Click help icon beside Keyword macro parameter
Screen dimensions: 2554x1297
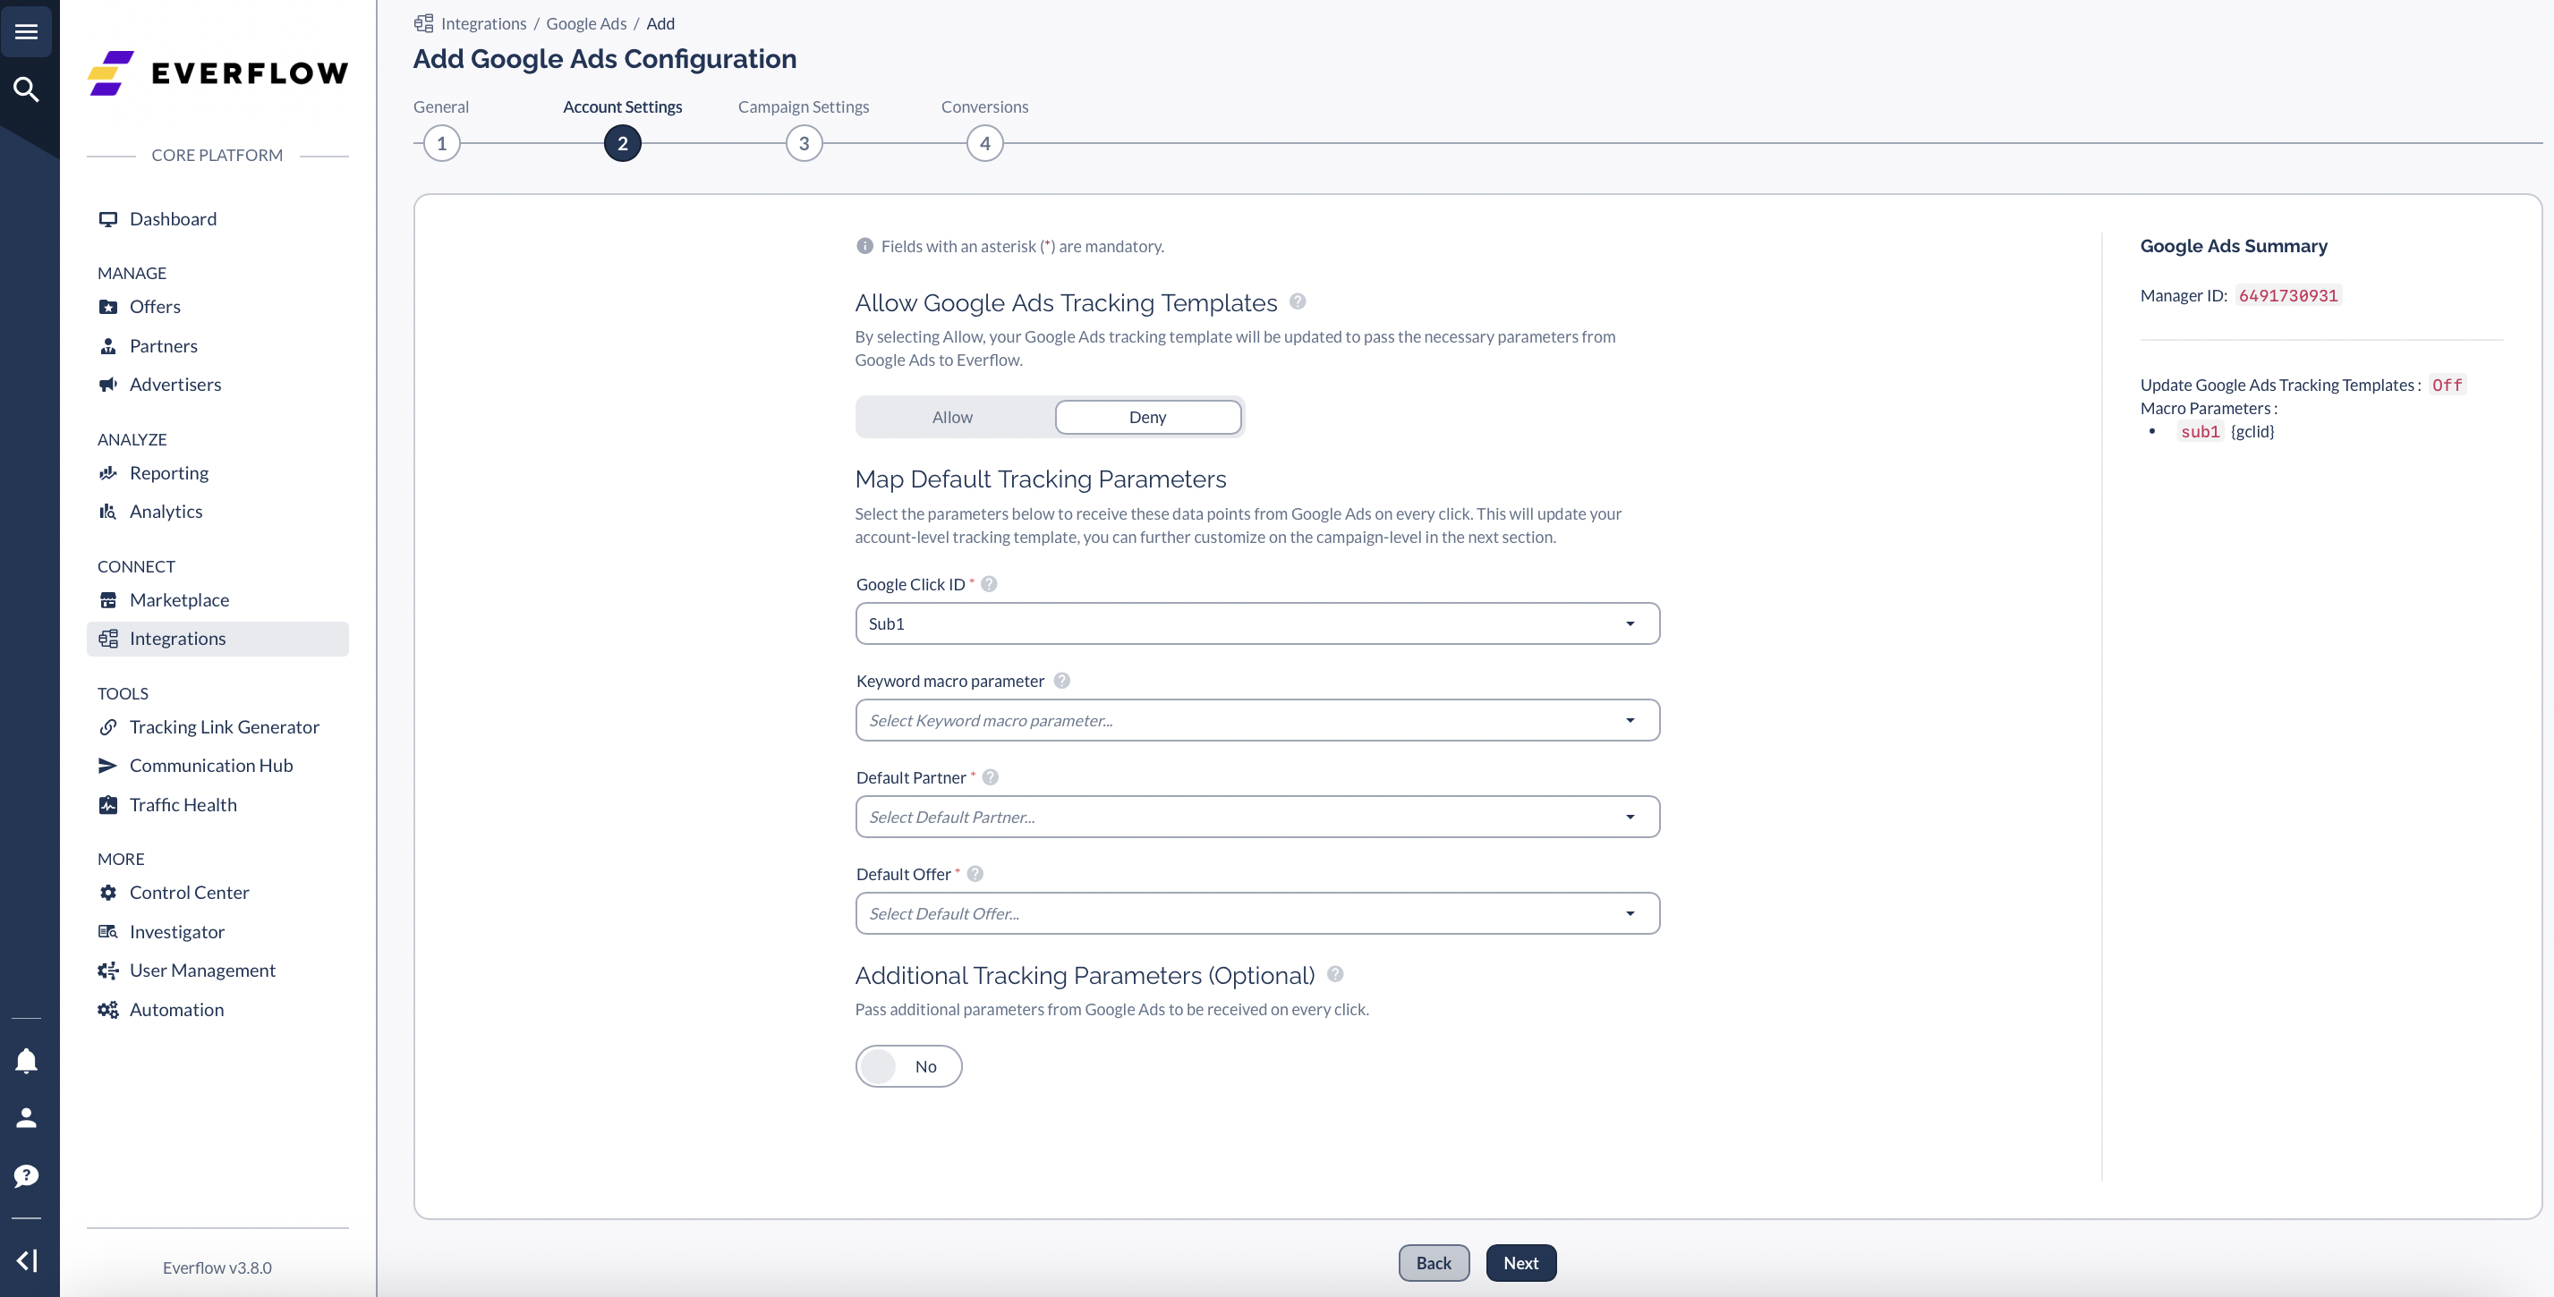tap(1062, 681)
